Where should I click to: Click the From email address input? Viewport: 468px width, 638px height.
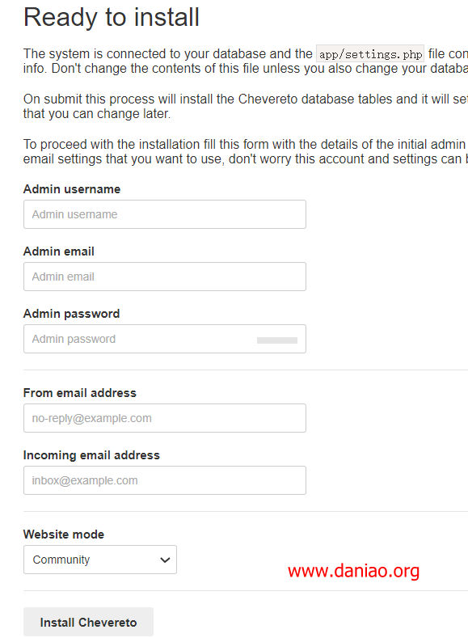tap(165, 418)
